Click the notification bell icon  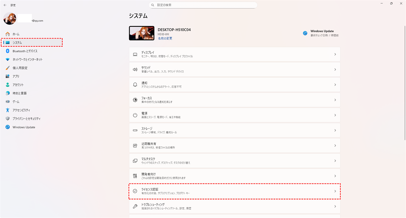pos(135,85)
